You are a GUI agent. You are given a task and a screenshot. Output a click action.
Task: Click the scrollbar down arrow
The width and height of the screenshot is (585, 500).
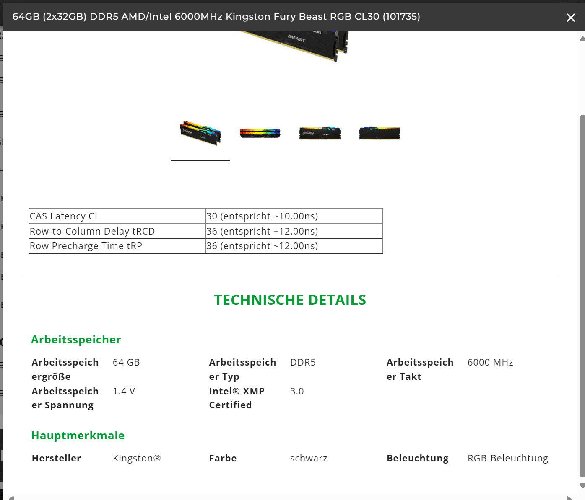tap(582, 486)
